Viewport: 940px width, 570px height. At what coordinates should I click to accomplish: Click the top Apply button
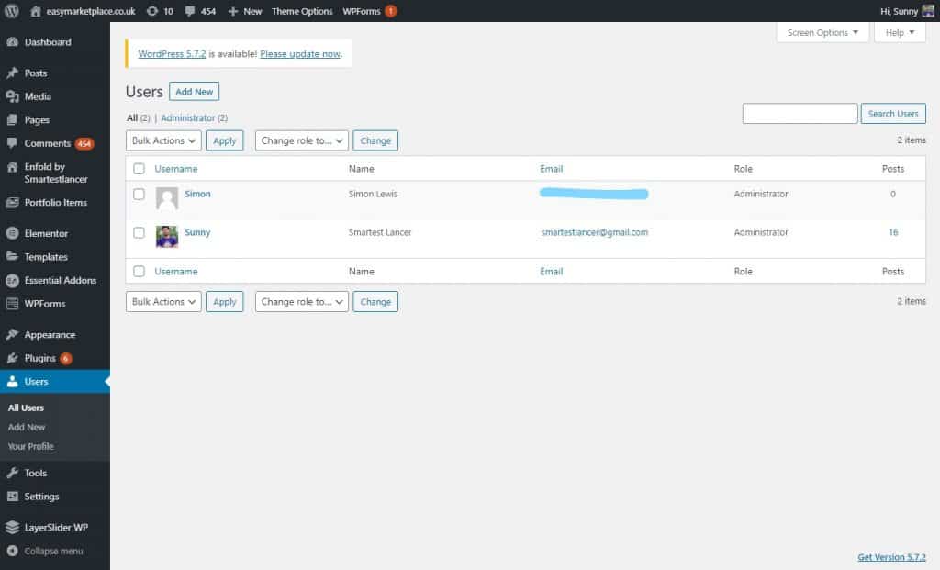point(225,140)
